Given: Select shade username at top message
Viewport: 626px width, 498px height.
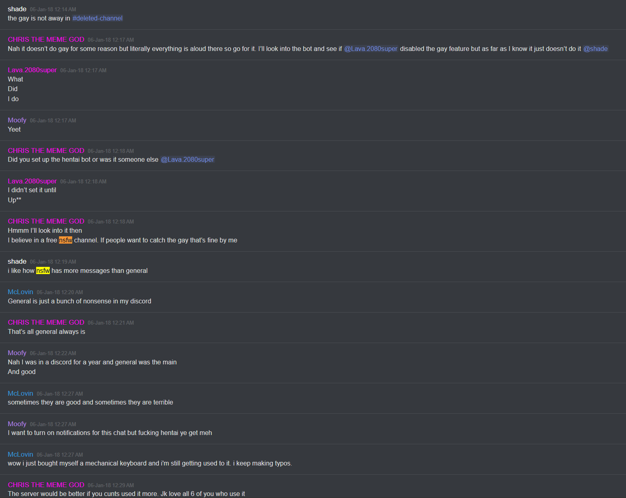Looking at the screenshot, I should pyautogui.click(x=17, y=9).
